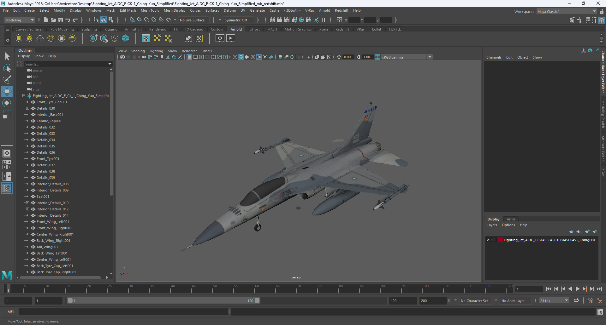Viewport: 606px width, 325px height.
Task: Create an Arnold Skydome Light from the shelf
Action: click(51, 38)
